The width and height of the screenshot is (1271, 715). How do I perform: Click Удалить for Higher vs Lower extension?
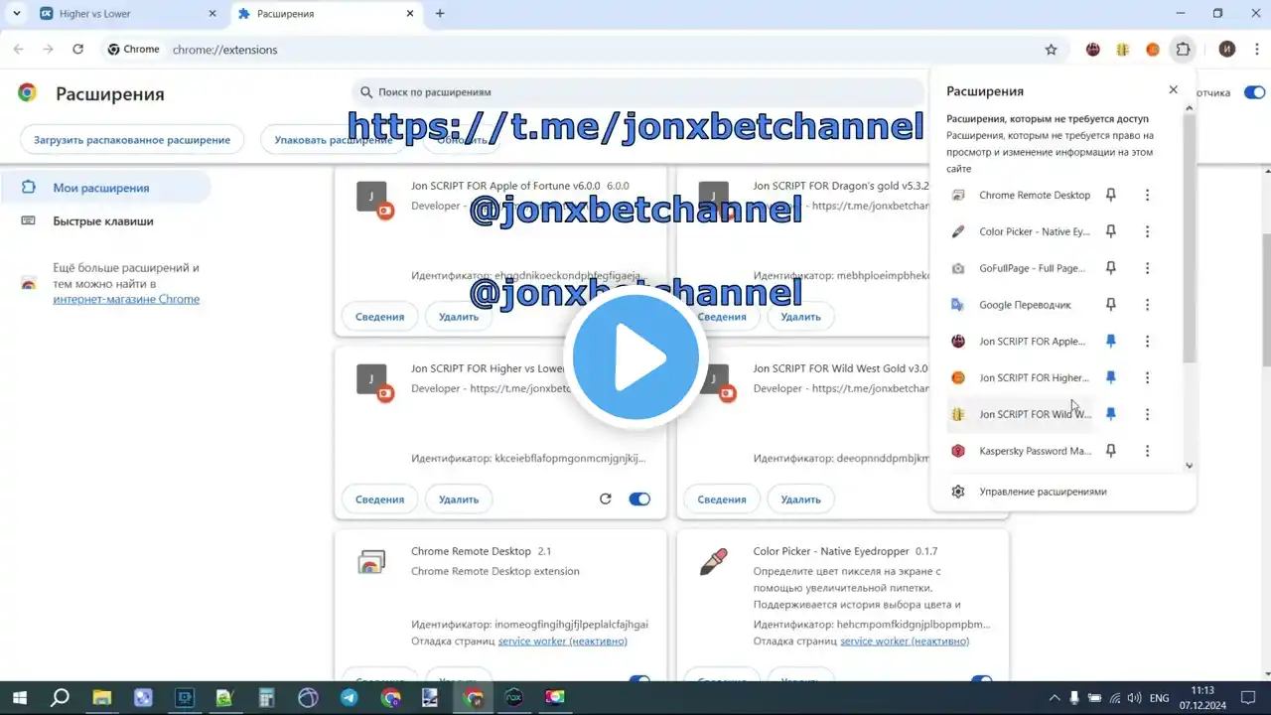(459, 500)
